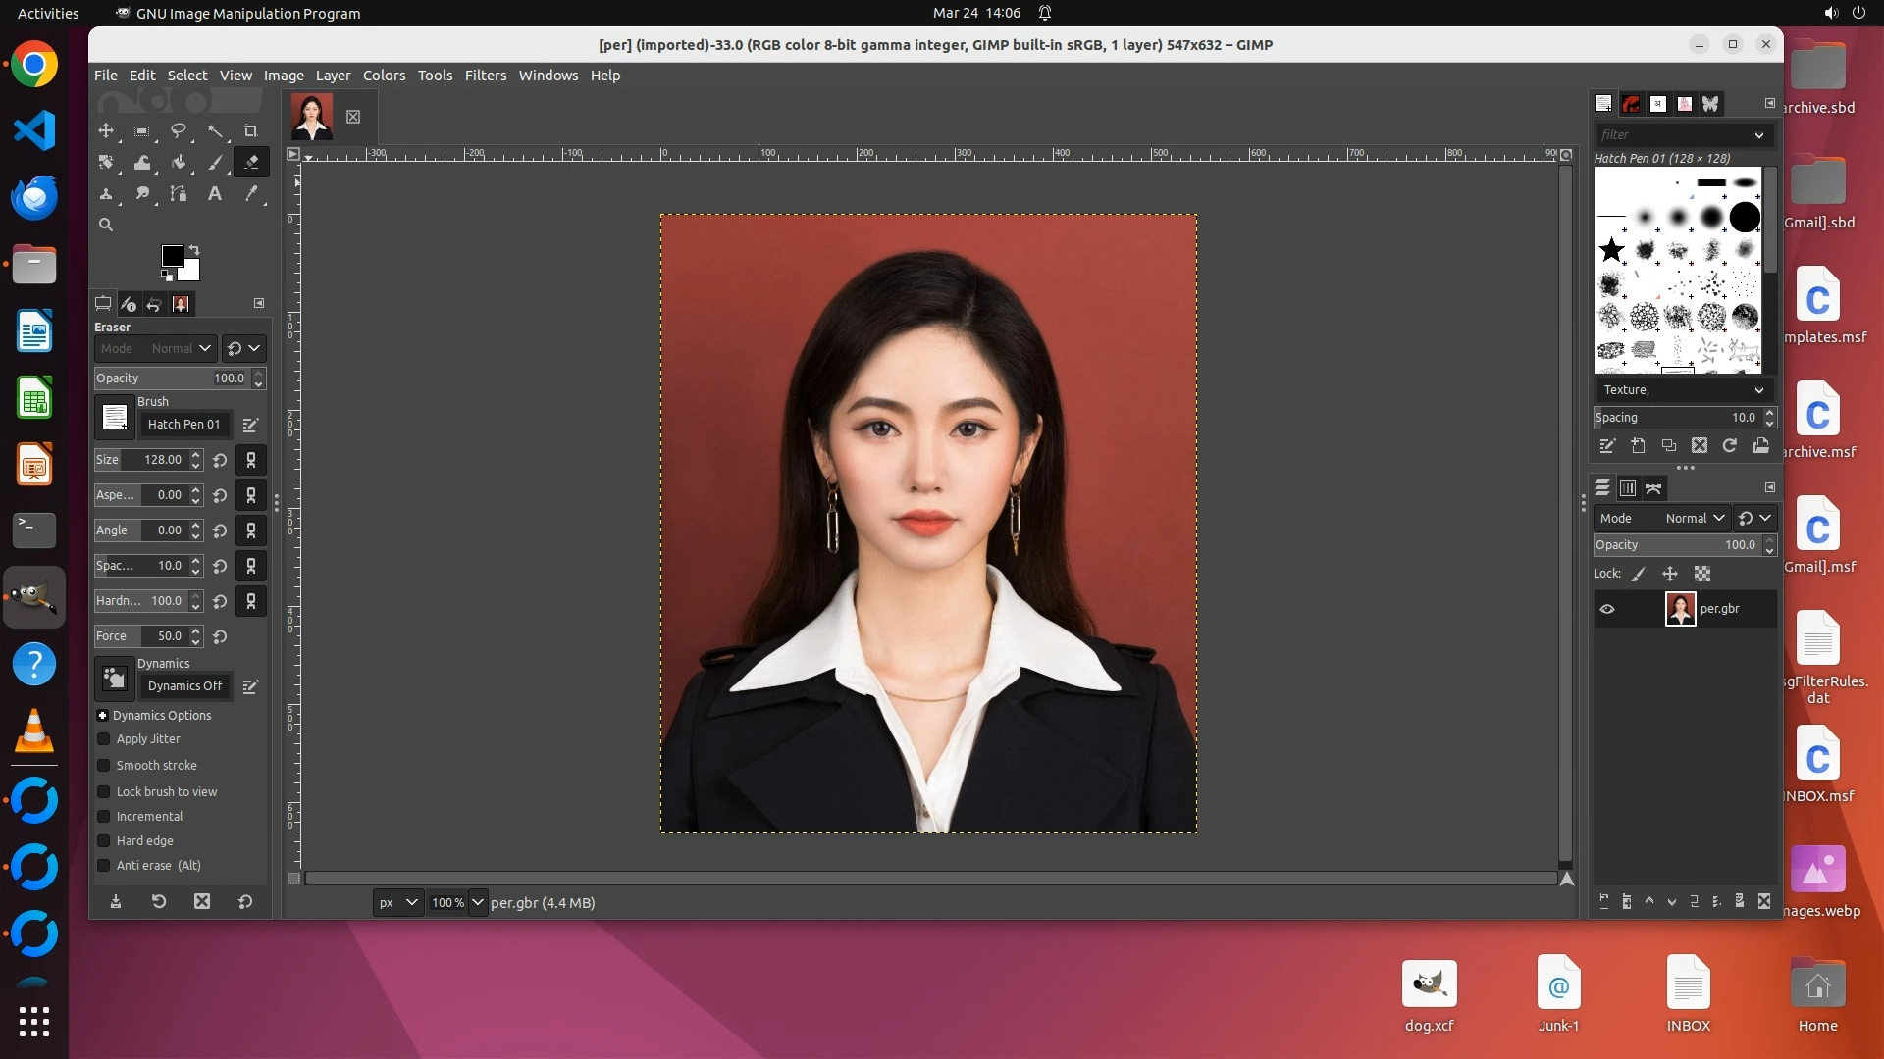
Task: Click the Dynamics Off button
Action: coord(184,686)
